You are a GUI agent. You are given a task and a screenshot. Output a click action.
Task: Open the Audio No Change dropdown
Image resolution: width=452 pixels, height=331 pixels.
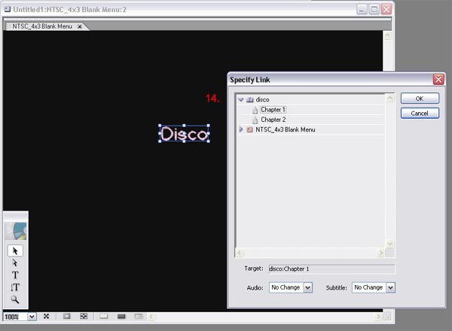click(307, 287)
